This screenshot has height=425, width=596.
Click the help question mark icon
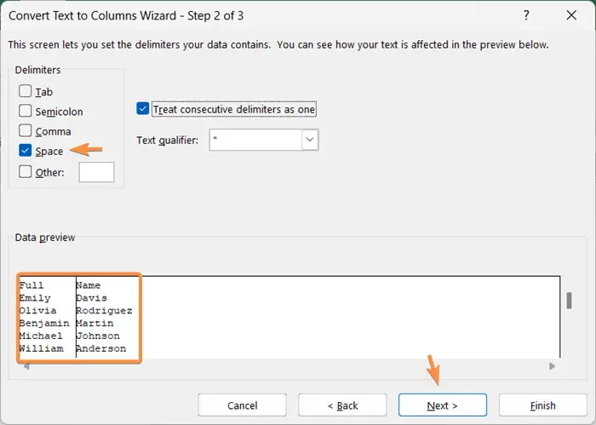pos(526,15)
